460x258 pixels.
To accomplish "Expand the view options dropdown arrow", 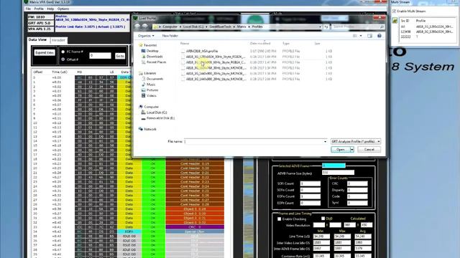I will pos(361,36).
